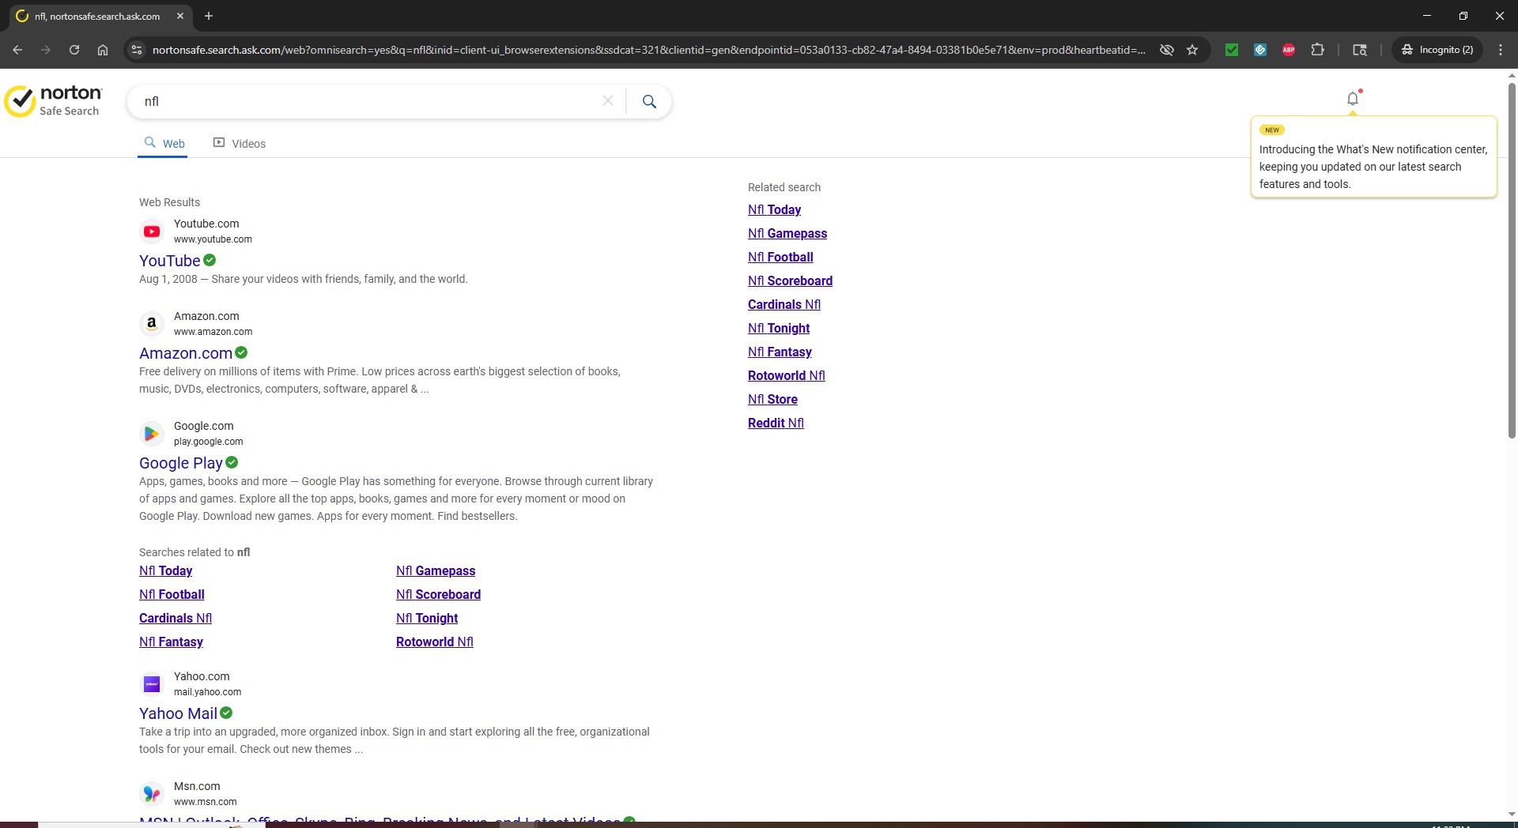
Task: Click the Yahoo Mail favicon in results
Action: [x=152, y=684]
